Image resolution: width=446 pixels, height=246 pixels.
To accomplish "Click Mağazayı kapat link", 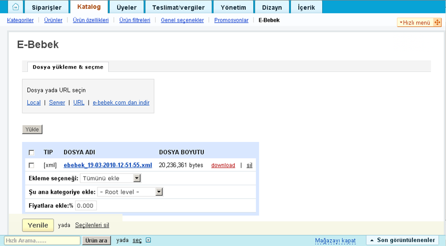I will pos(336,241).
